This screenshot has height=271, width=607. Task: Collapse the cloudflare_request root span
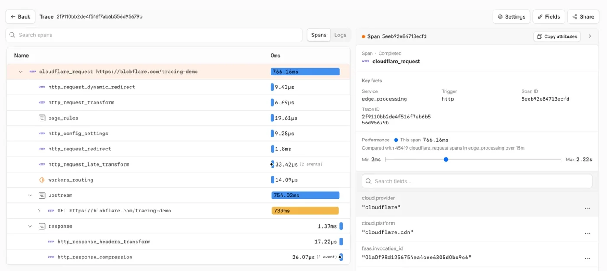point(20,72)
